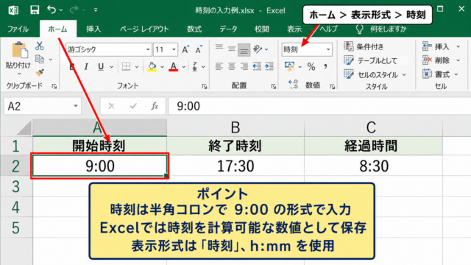This screenshot has width=471, height=265.
Task: Click the Borders grid icon
Action: (x=126, y=66)
